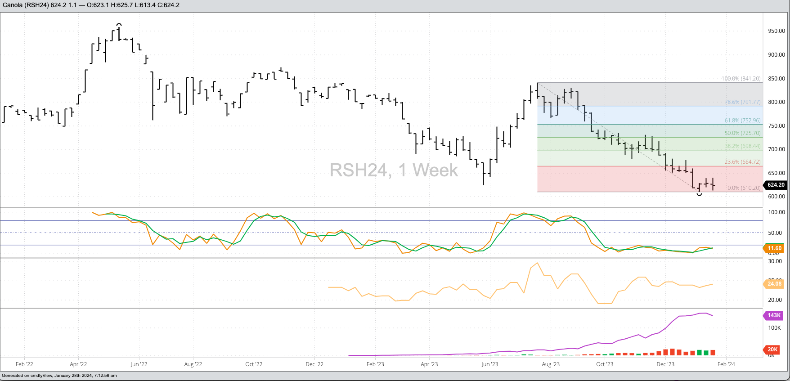Click the 0.0% (610.20) Fibonacci label

(744, 188)
